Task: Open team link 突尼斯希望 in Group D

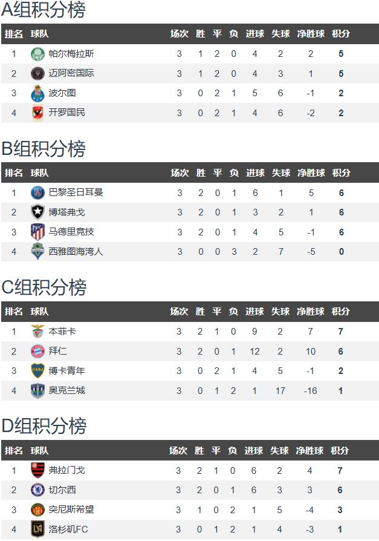Action: [71, 510]
